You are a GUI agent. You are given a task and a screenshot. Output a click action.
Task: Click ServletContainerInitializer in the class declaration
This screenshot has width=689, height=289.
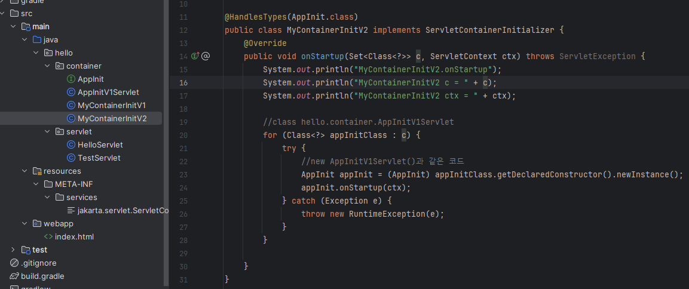coord(489,30)
